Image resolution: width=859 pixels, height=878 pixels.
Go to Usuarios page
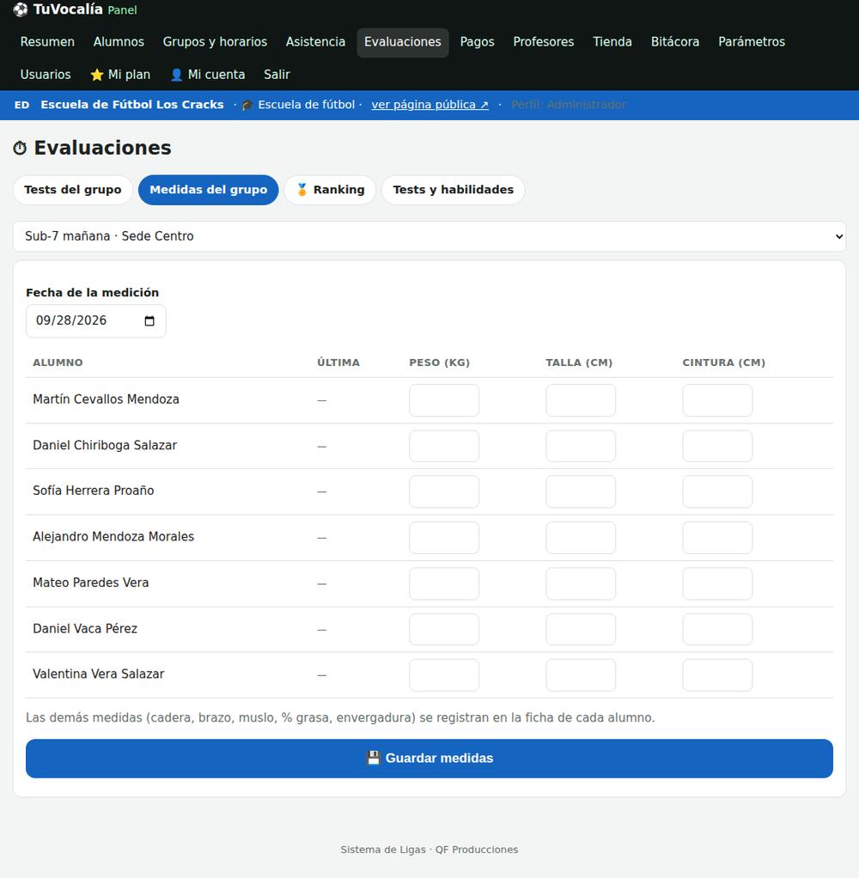[46, 75]
